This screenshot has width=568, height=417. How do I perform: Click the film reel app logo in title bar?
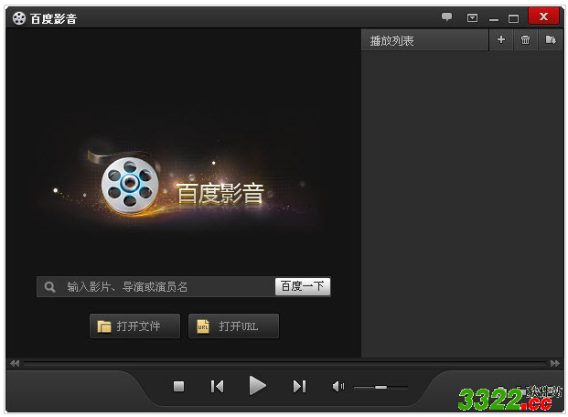click(x=19, y=18)
